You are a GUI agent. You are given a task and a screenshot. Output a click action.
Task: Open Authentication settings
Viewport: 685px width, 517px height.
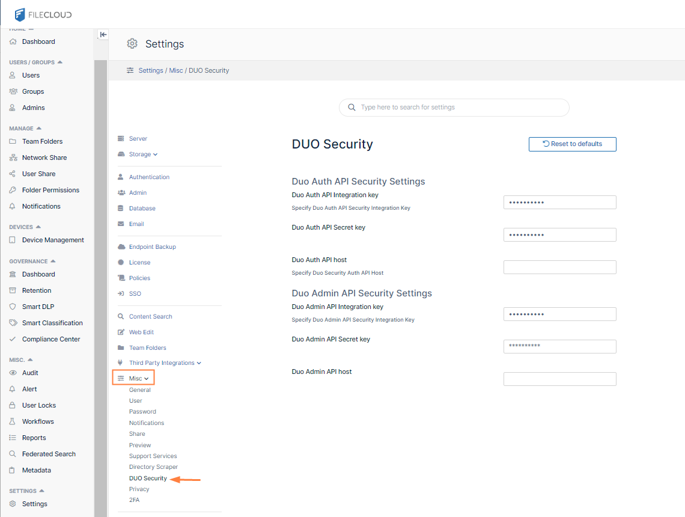click(149, 177)
